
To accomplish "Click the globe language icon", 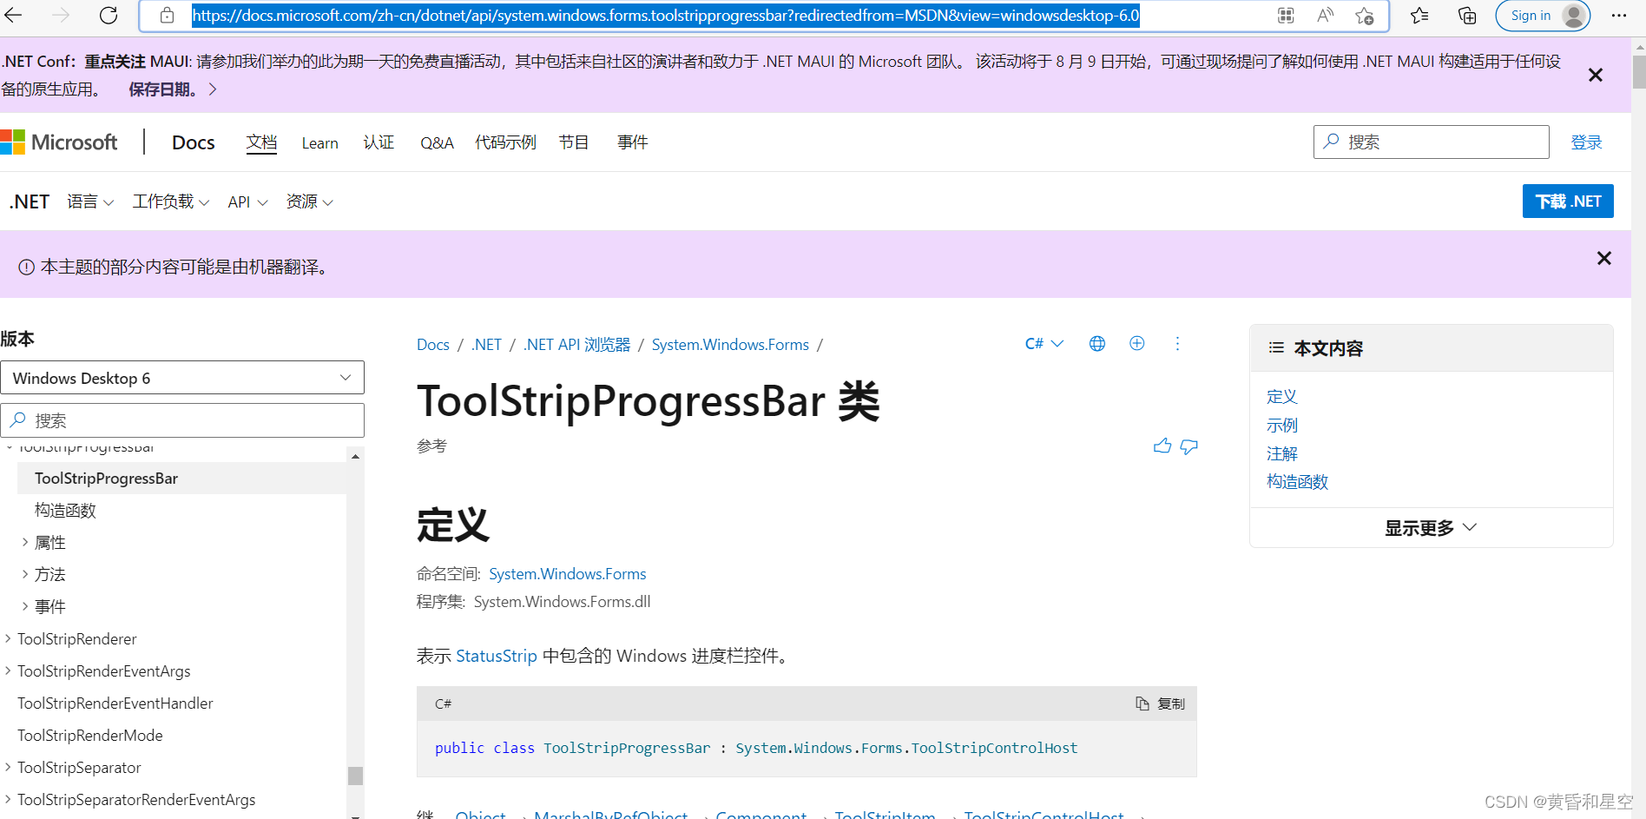I will 1097,344.
